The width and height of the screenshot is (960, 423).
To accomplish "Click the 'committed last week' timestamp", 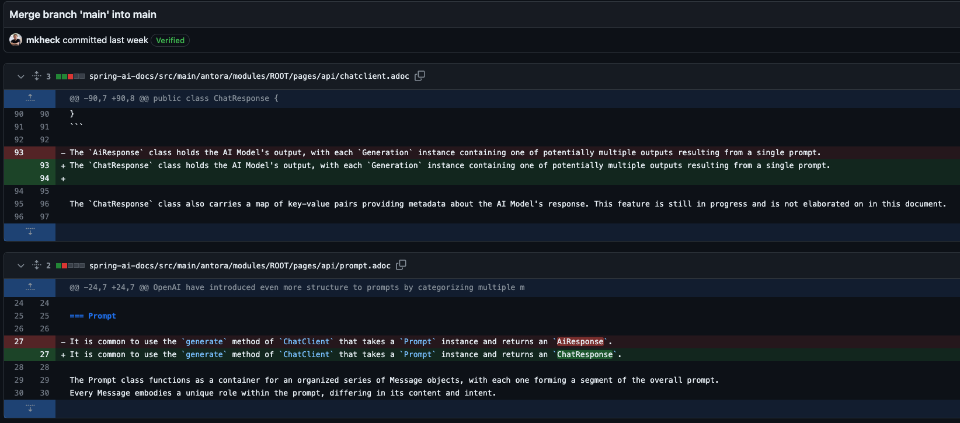I will point(105,40).
